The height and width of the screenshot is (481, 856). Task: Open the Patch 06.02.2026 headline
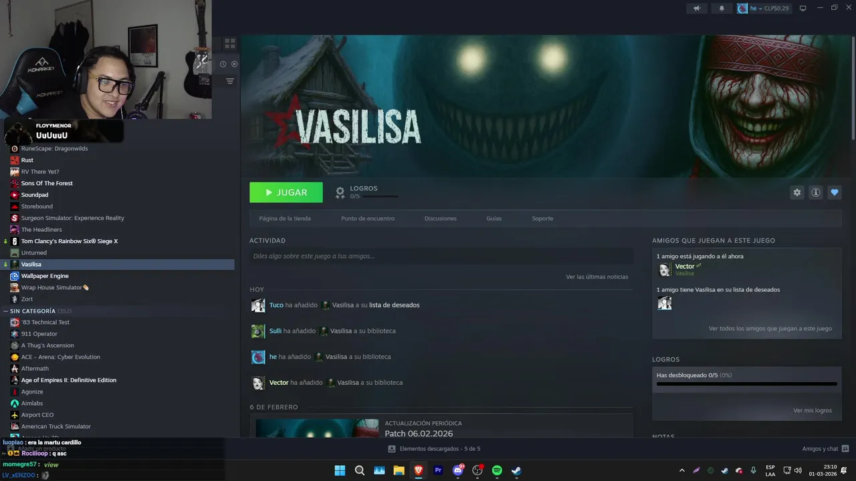[x=419, y=434]
